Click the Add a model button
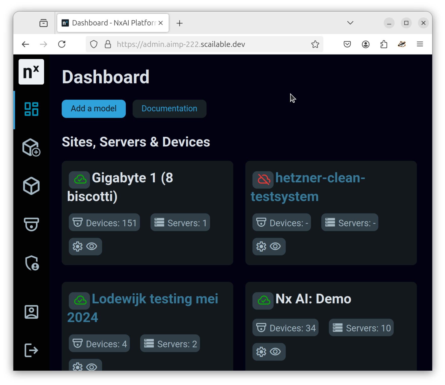Viewport: 445px width, 385px height. (x=94, y=109)
